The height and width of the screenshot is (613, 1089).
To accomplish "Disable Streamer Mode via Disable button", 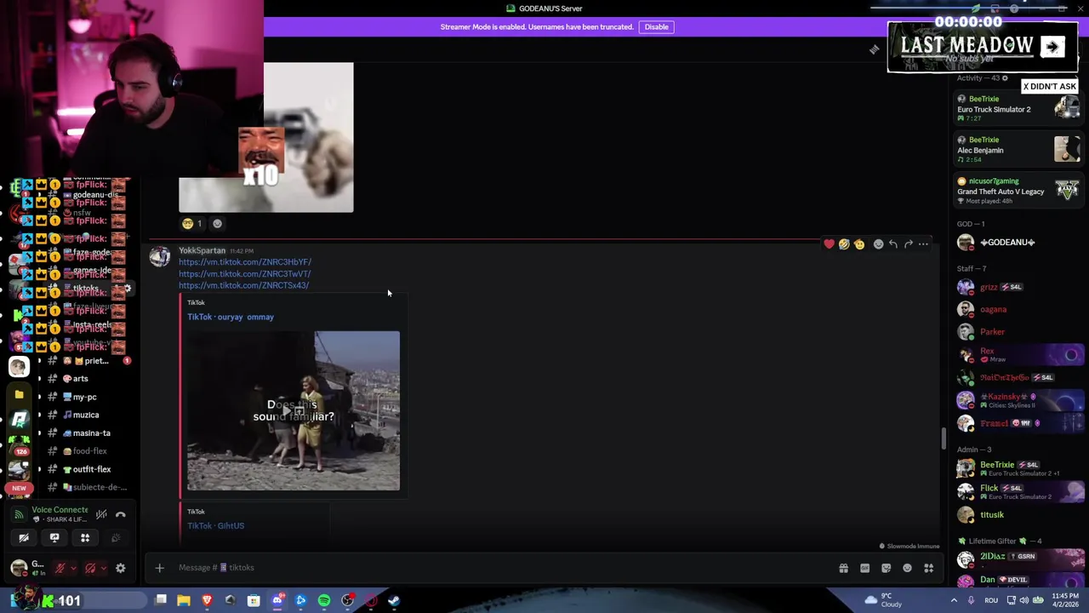I will 656,26.
